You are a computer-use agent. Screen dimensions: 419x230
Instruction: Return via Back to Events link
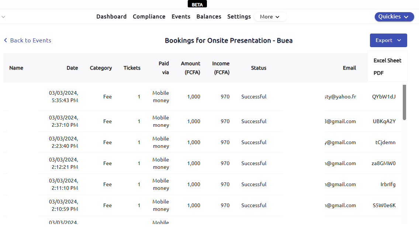(x=28, y=40)
